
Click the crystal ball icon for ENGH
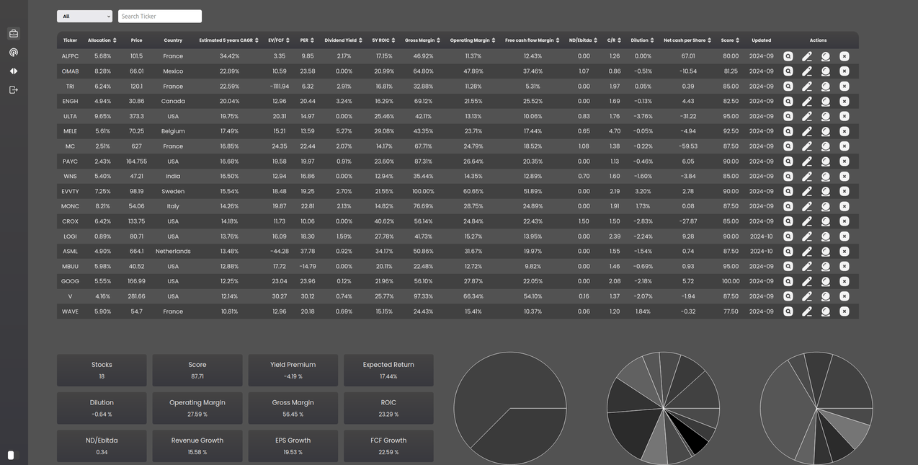point(826,102)
